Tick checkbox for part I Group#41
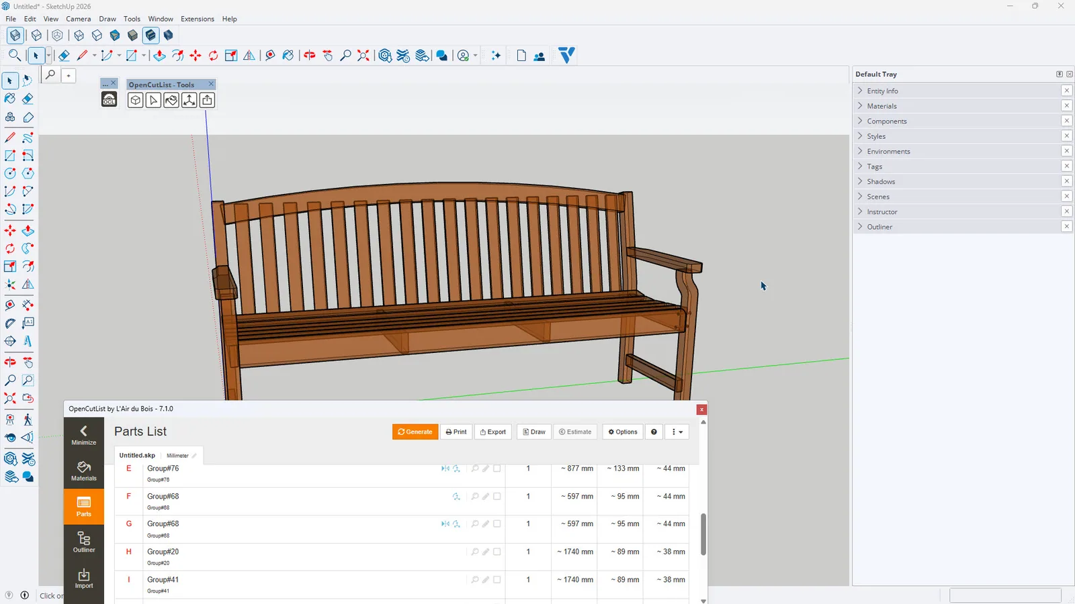The height and width of the screenshot is (604, 1075). point(497,580)
